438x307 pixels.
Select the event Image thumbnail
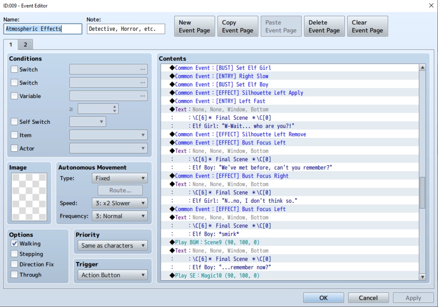pyautogui.click(x=29, y=197)
